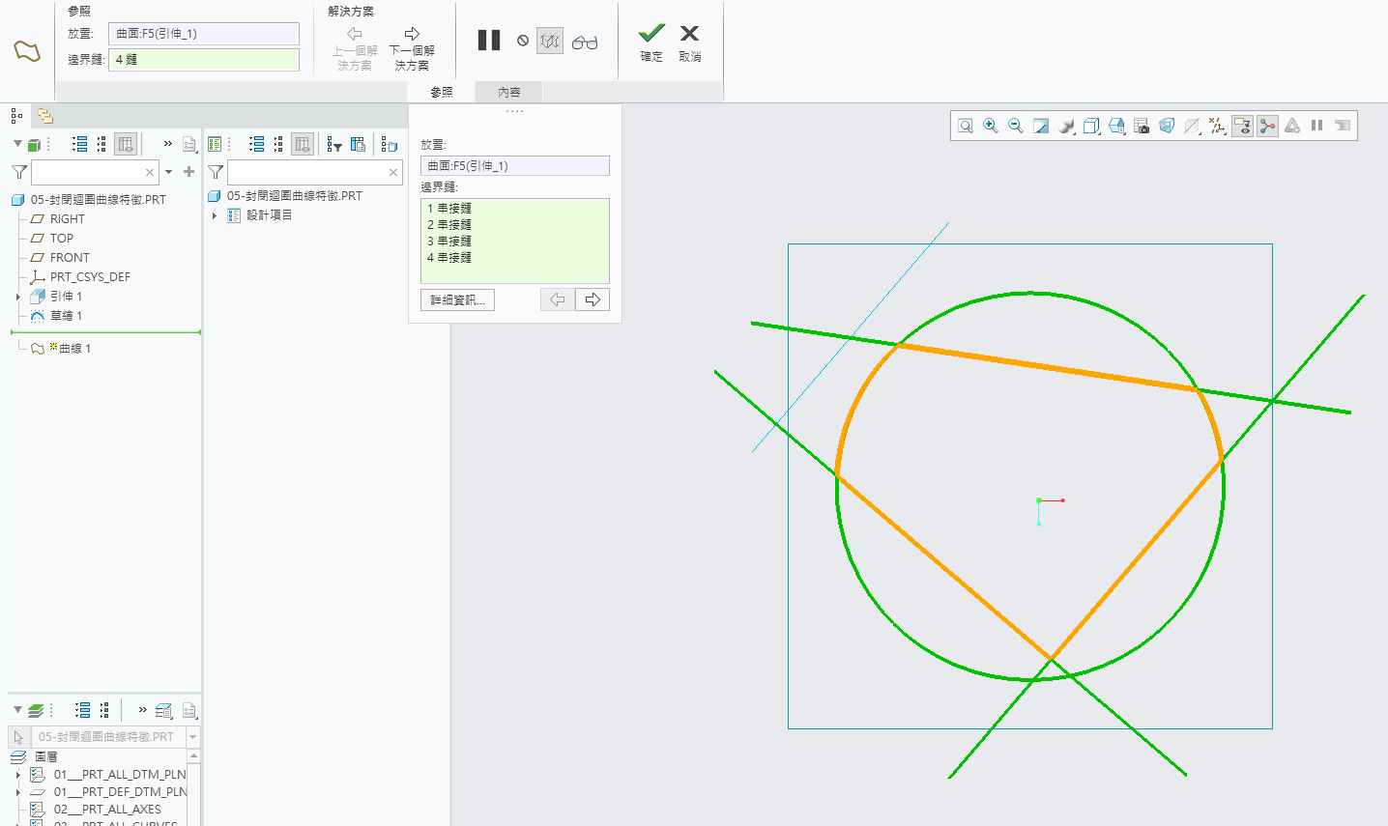This screenshot has height=826, width=1388.
Task: Expand the 設計項目 tree node
Action: point(215,215)
